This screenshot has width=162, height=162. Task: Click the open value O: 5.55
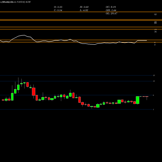(x=58, y=7)
